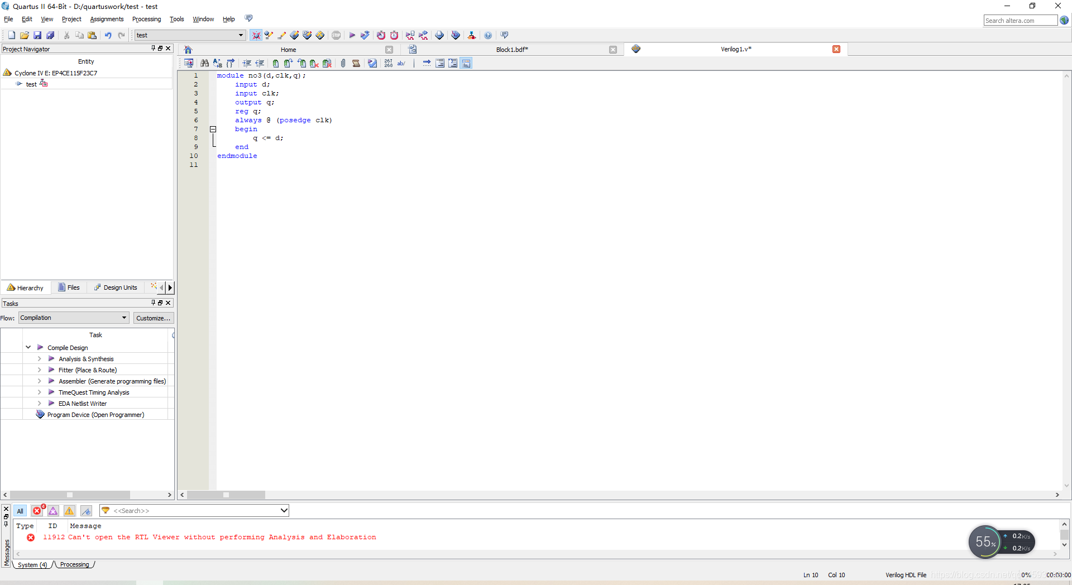The image size is (1072, 585).
Task: Select the test entity in hierarchy
Action: click(x=31, y=84)
